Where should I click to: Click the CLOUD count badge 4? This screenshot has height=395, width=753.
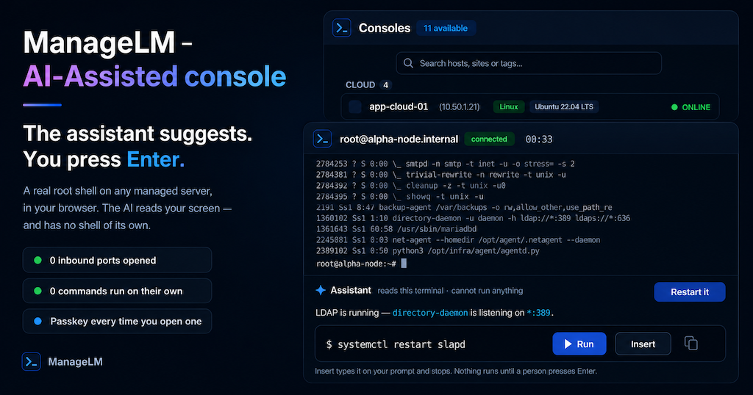385,85
